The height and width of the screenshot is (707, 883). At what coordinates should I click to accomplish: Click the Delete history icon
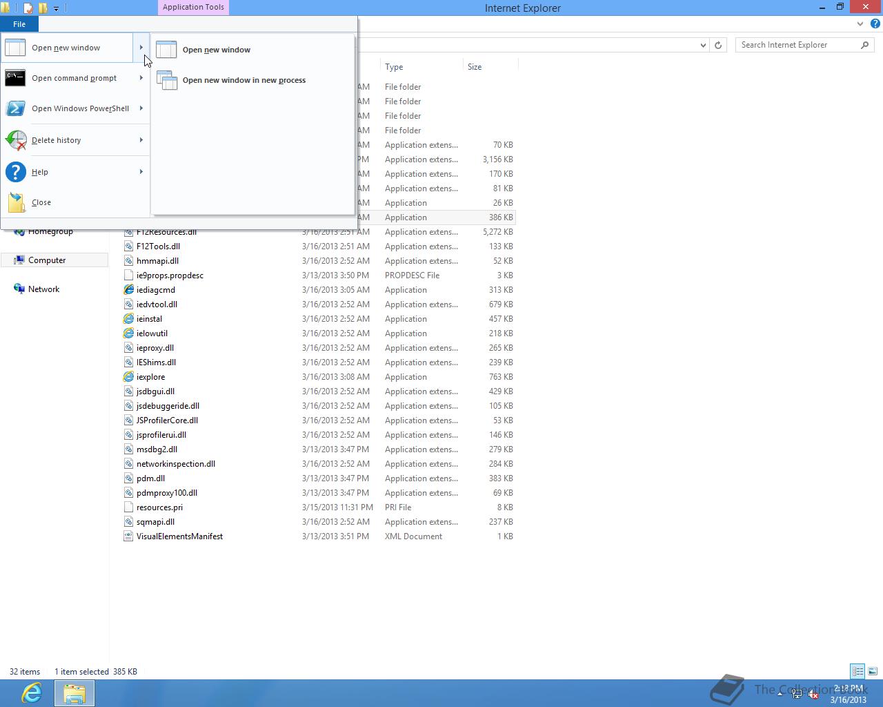[16, 140]
